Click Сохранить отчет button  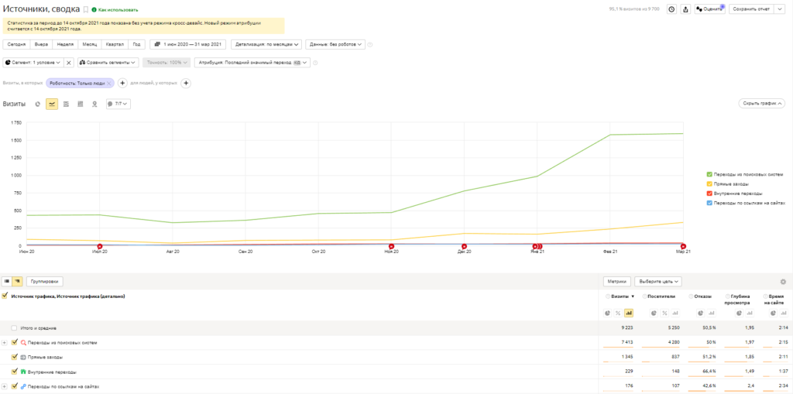tap(751, 9)
